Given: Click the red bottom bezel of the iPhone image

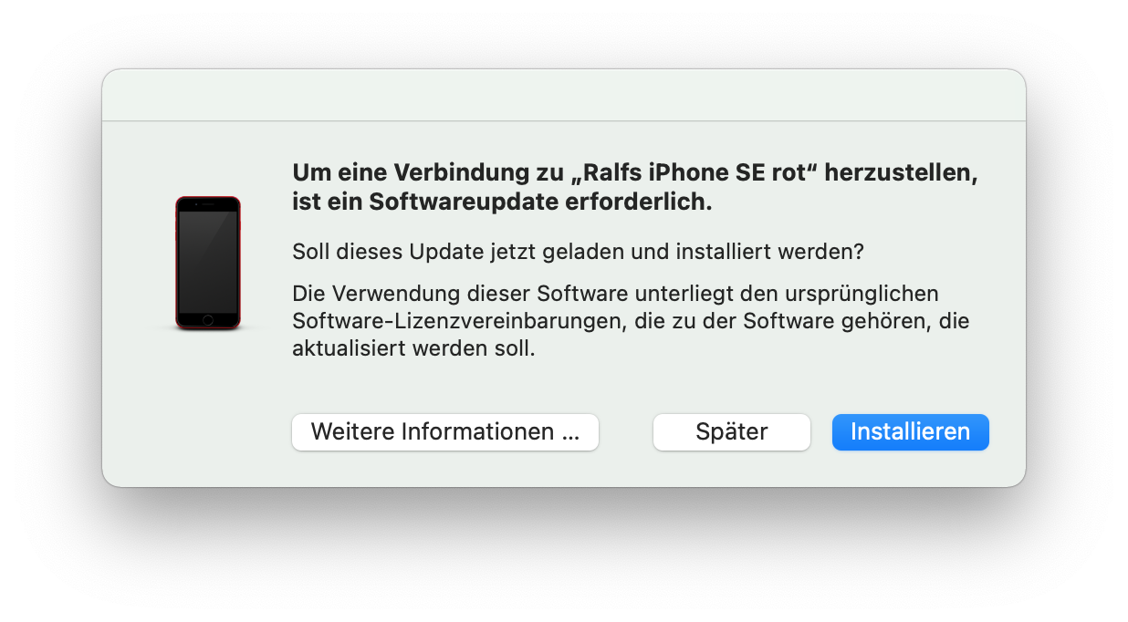Looking at the screenshot, I should coord(208,320).
